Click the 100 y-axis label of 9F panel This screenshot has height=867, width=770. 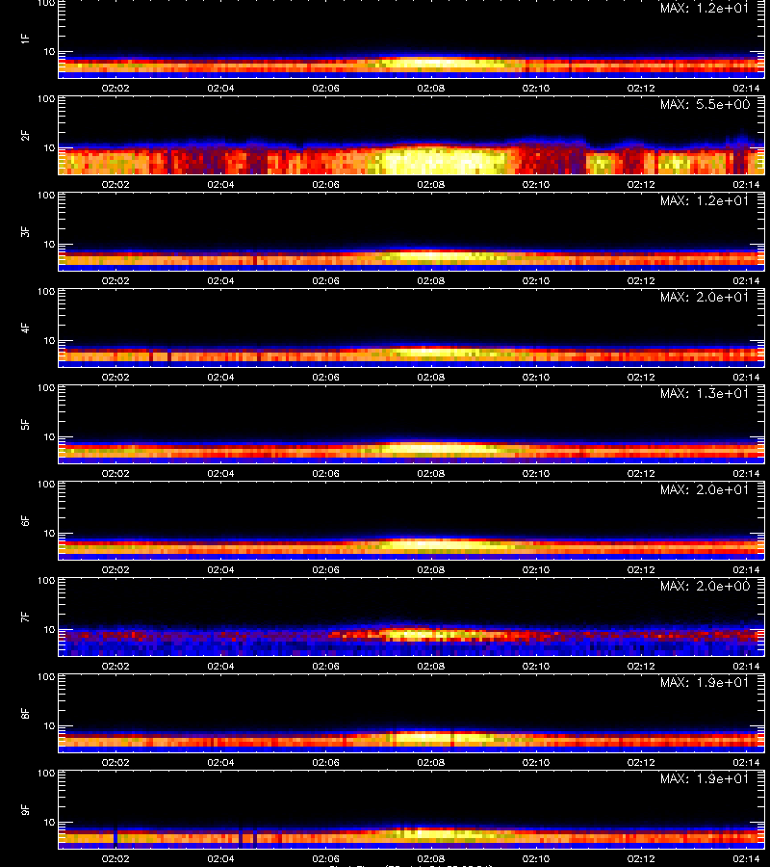[46, 774]
